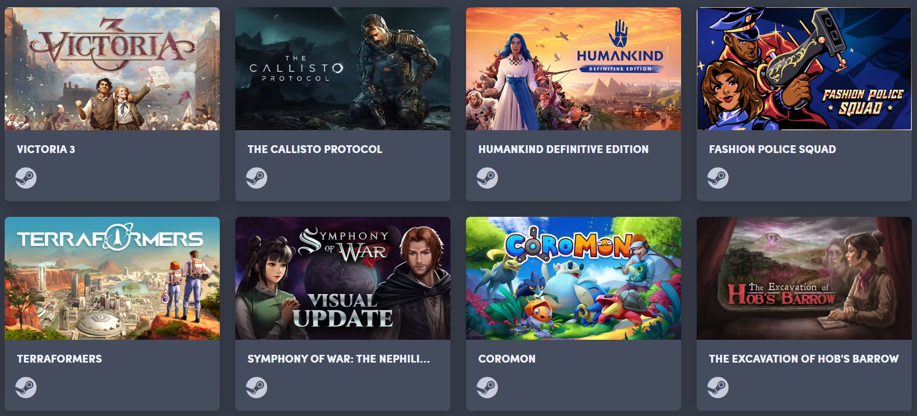Click the TERRAFORMERS title text

pos(60,359)
